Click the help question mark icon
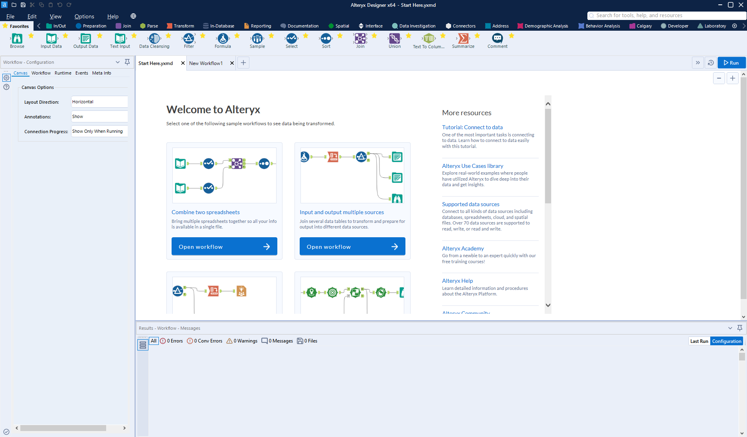This screenshot has height=437, width=747. coord(6,87)
